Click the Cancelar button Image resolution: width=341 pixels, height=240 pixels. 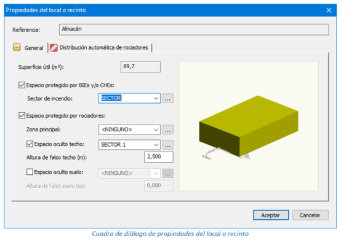(310, 215)
